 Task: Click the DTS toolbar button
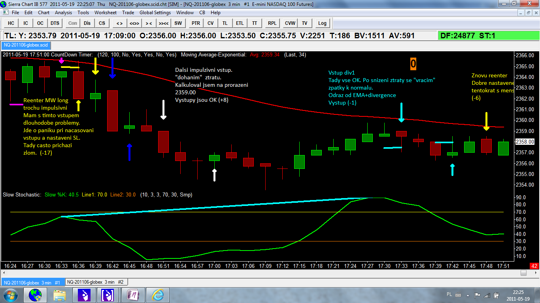55,23
